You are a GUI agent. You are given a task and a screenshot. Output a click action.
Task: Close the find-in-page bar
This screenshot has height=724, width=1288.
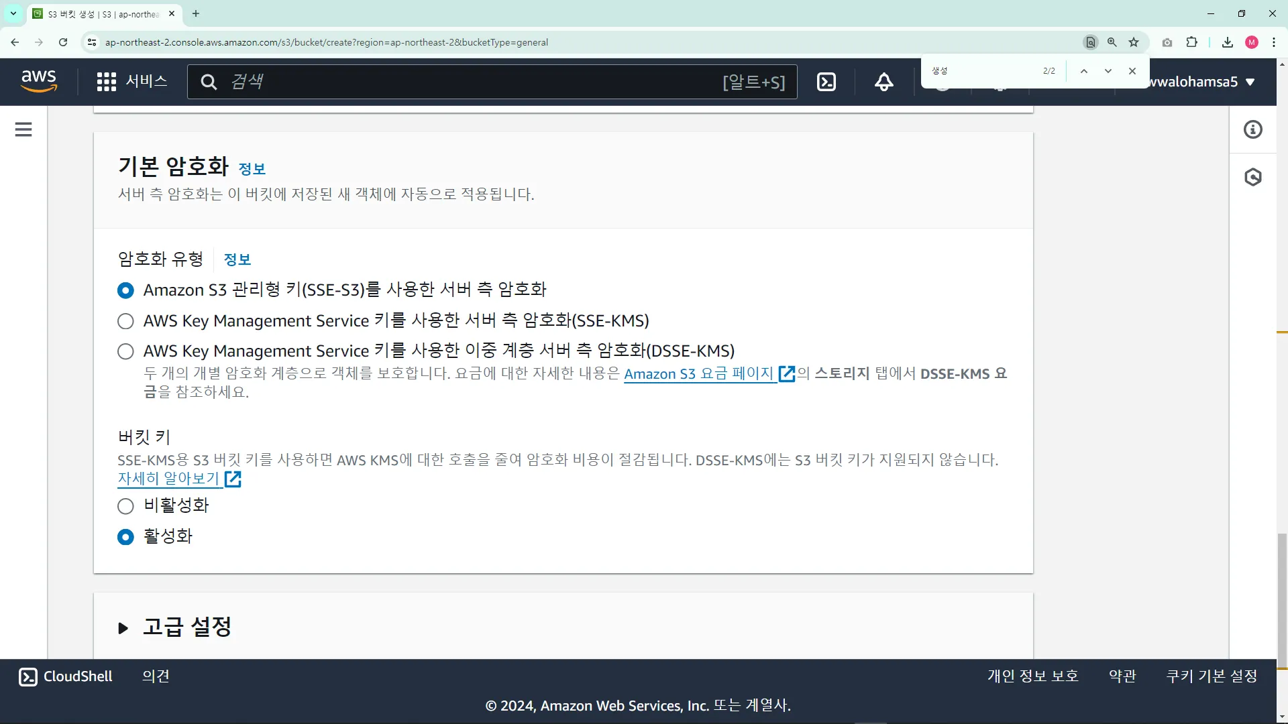[1132, 71]
